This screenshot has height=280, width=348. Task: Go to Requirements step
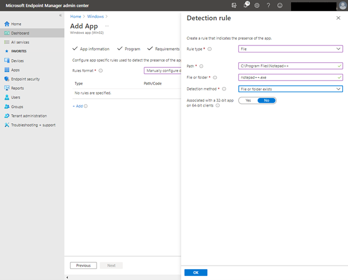[x=163, y=49]
